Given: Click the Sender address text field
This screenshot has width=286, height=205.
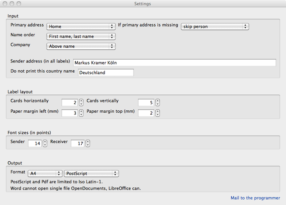Looking at the screenshot, I should [x=174, y=62].
